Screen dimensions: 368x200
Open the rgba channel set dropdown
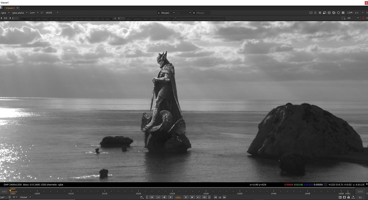coord(5,12)
